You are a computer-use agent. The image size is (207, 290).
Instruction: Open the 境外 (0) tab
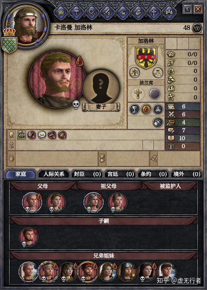(186, 174)
